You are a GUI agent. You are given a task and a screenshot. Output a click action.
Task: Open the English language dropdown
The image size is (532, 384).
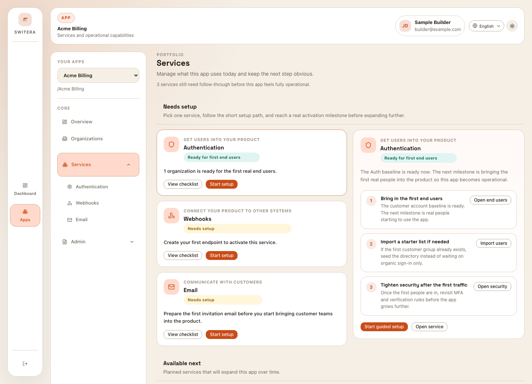click(x=486, y=26)
